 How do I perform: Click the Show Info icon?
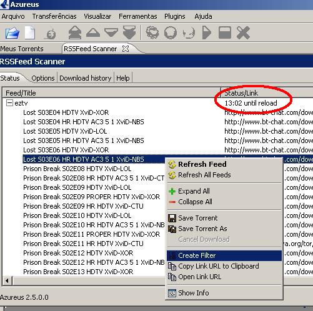click(x=172, y=293)
